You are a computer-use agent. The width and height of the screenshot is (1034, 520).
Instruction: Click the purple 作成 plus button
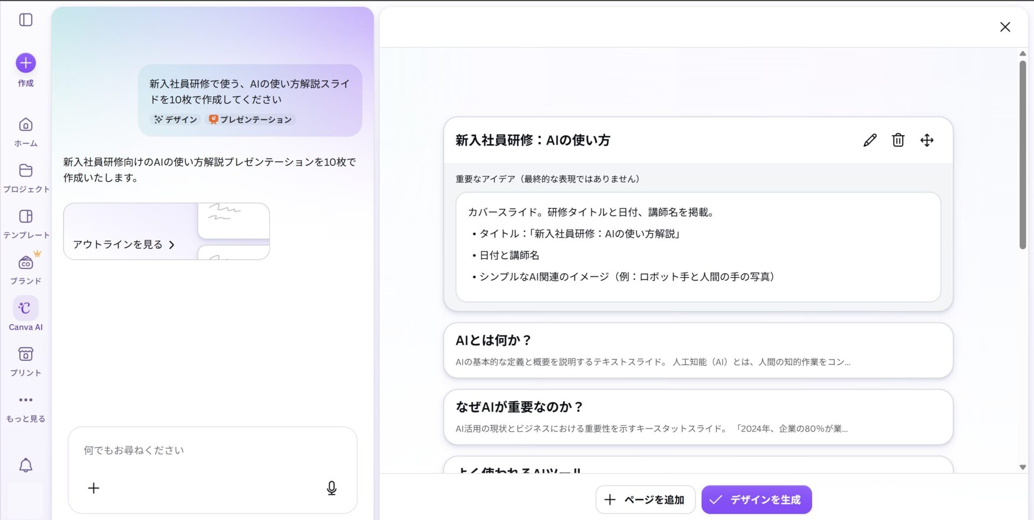pos(26,63)
